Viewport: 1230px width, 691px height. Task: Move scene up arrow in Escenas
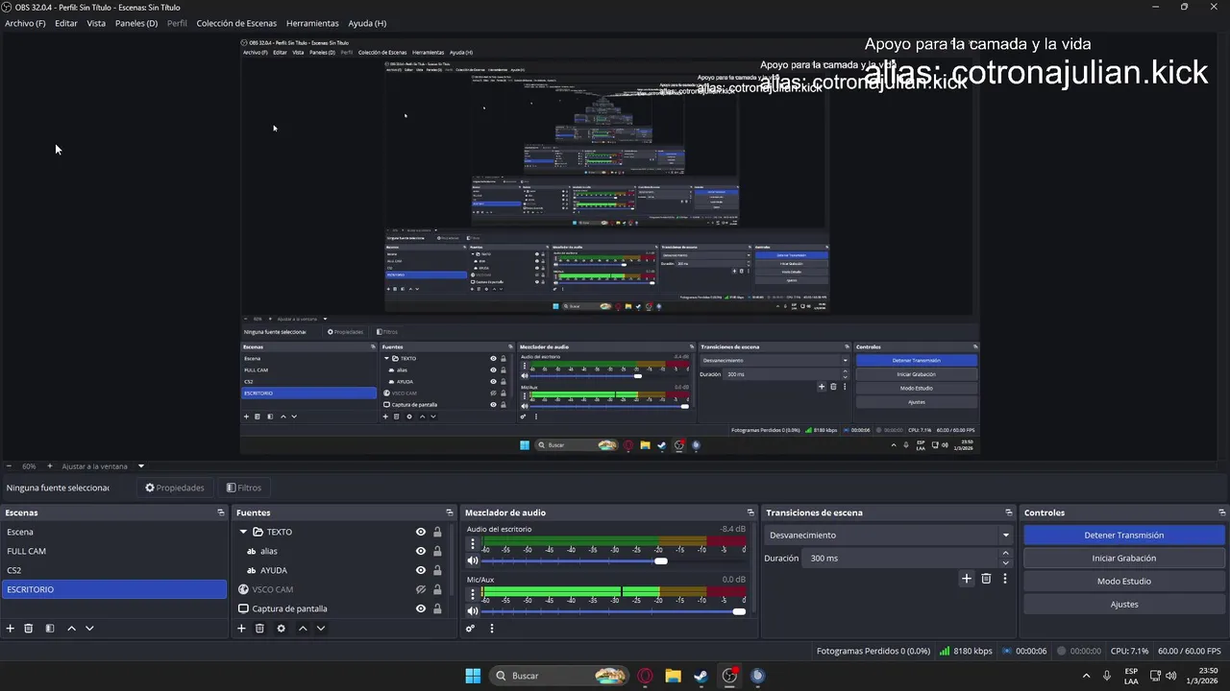71,629
